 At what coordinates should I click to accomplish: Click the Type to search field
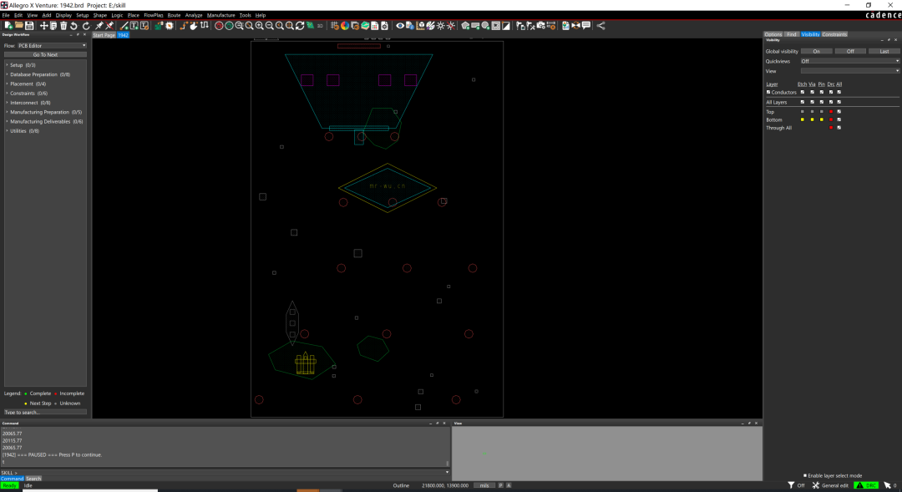pos(45,412)
